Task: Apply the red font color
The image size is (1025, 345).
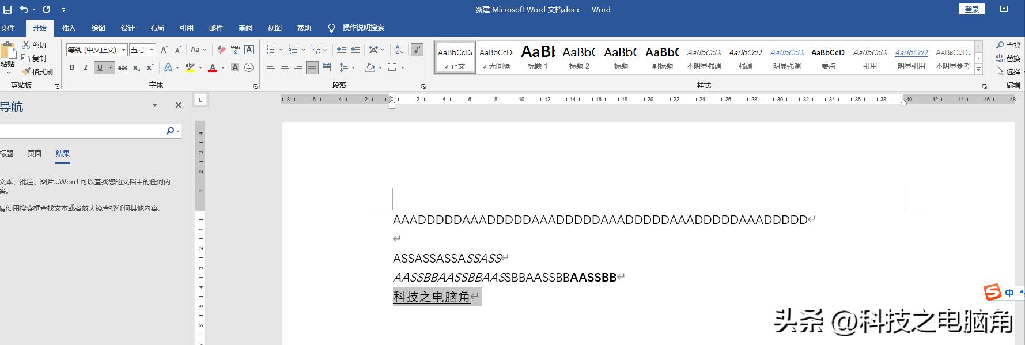Action: [213, 67]
